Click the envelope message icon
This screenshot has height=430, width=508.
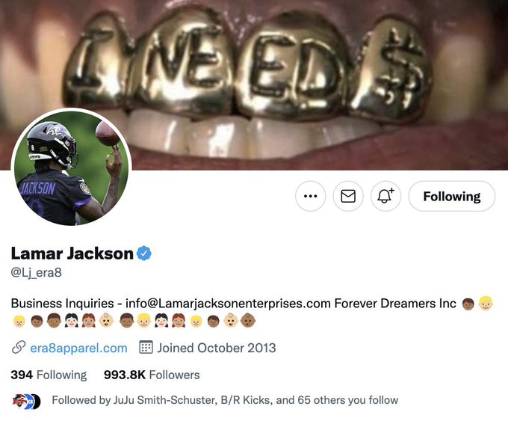point(348,196)
